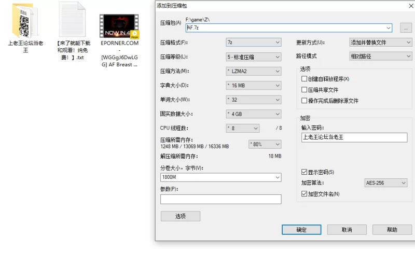Image resolution: width=415 pixels, height=267 pixels.
Task: Open the 更新方式 update mode dropdown
Action: pyautogui.click(x=381, y=43)
